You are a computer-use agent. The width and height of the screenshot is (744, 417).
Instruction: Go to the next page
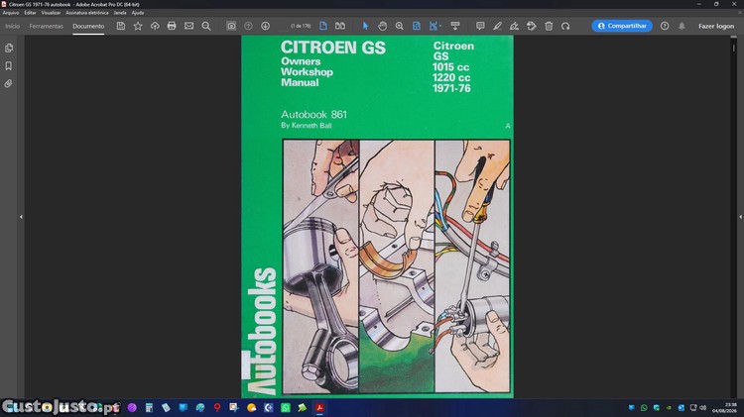click(265, 26)
